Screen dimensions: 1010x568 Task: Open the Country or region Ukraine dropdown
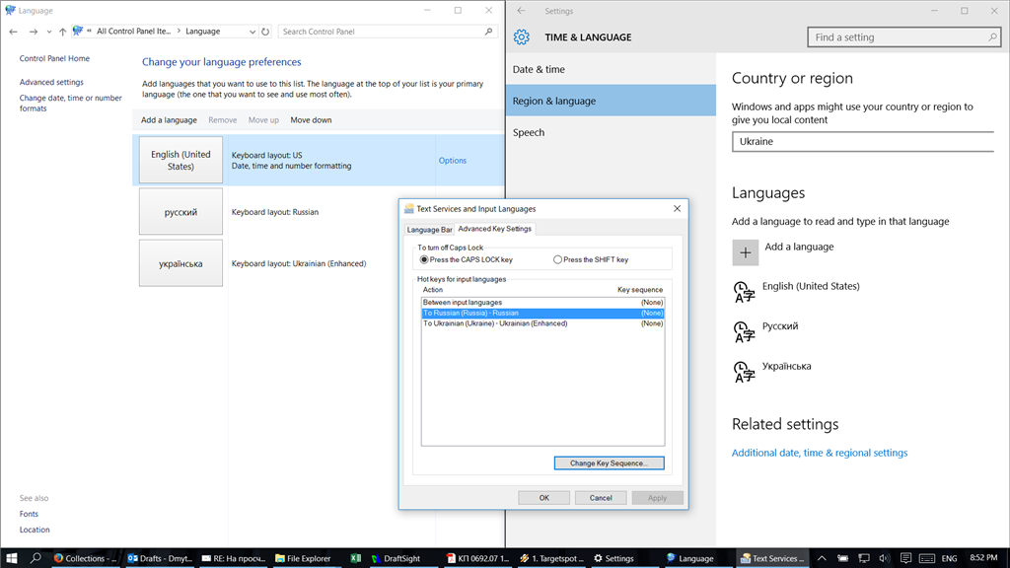coord(863,142)
